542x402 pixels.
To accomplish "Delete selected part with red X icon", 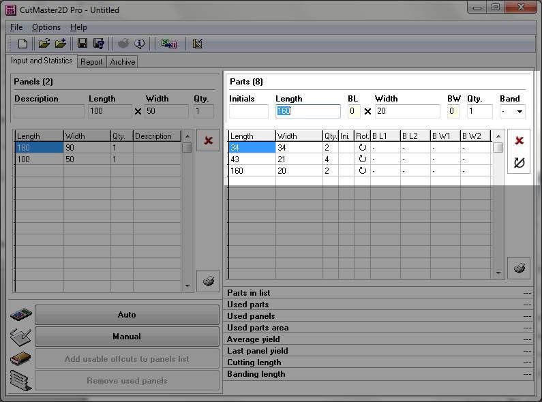I will click(x=519, y=140).
